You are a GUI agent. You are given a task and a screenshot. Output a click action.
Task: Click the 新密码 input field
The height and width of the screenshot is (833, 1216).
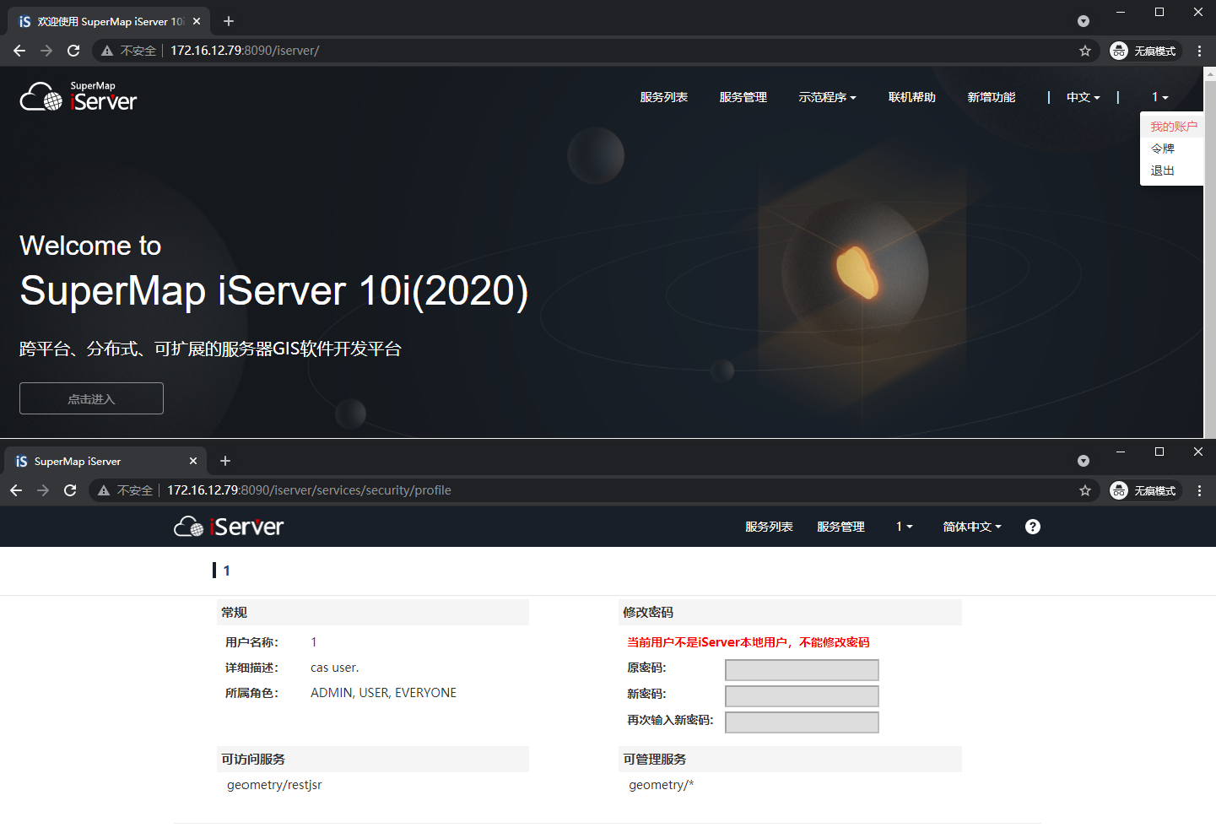802,696
